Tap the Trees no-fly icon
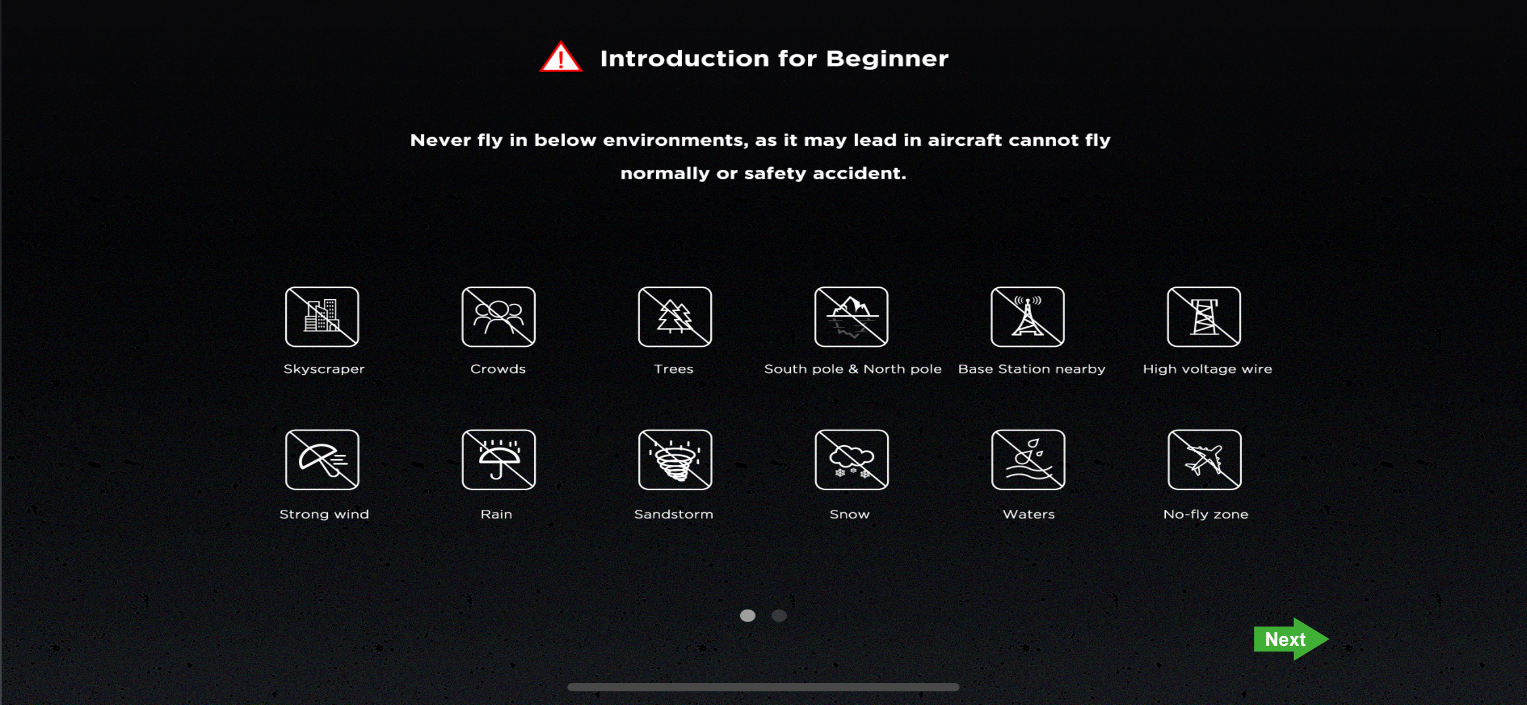This screenshot has height=705, width=1527. click(x=674, y=317)
